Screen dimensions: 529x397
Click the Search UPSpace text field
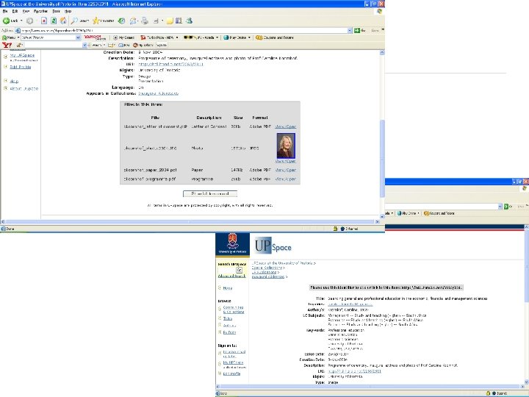pyautogui.click(x=226, y=270)
